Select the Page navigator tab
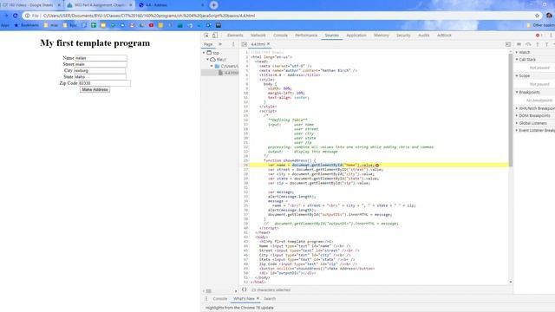Viewport: 555px width, 312px height. tap(208, 44)
